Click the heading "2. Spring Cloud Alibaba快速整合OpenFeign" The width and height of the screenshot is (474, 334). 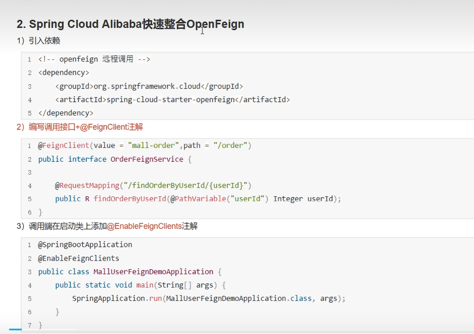[x=130, y=24]
